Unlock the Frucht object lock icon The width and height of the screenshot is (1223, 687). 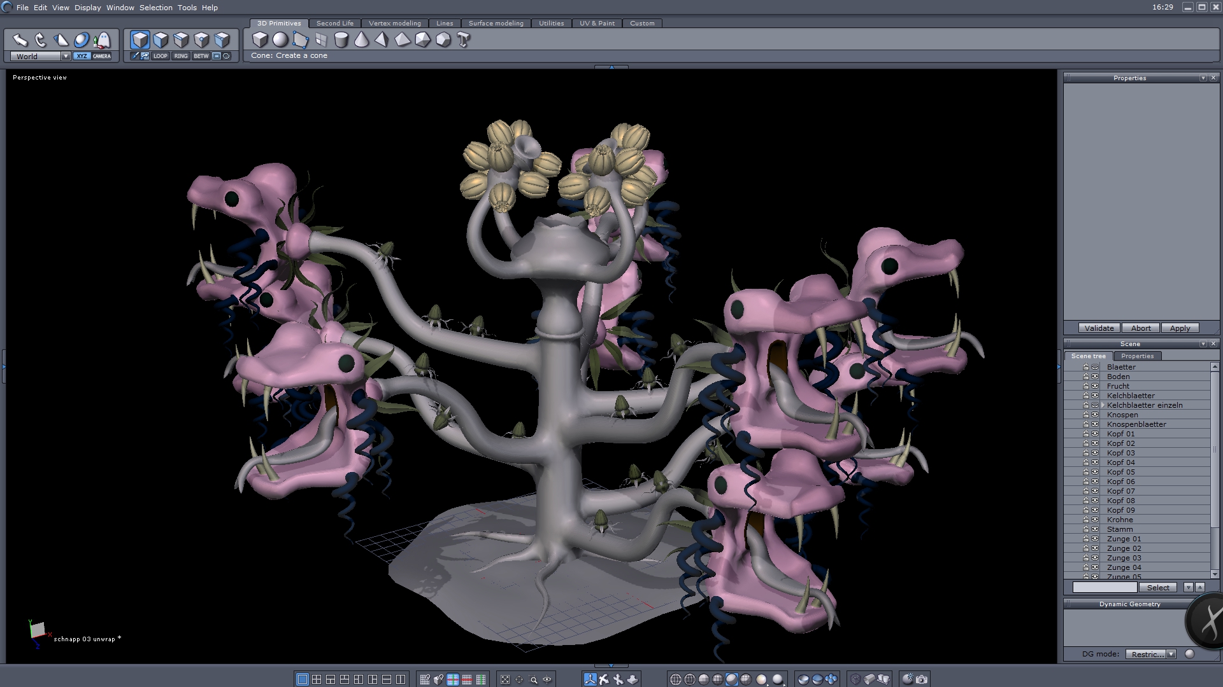point(1086,386)
